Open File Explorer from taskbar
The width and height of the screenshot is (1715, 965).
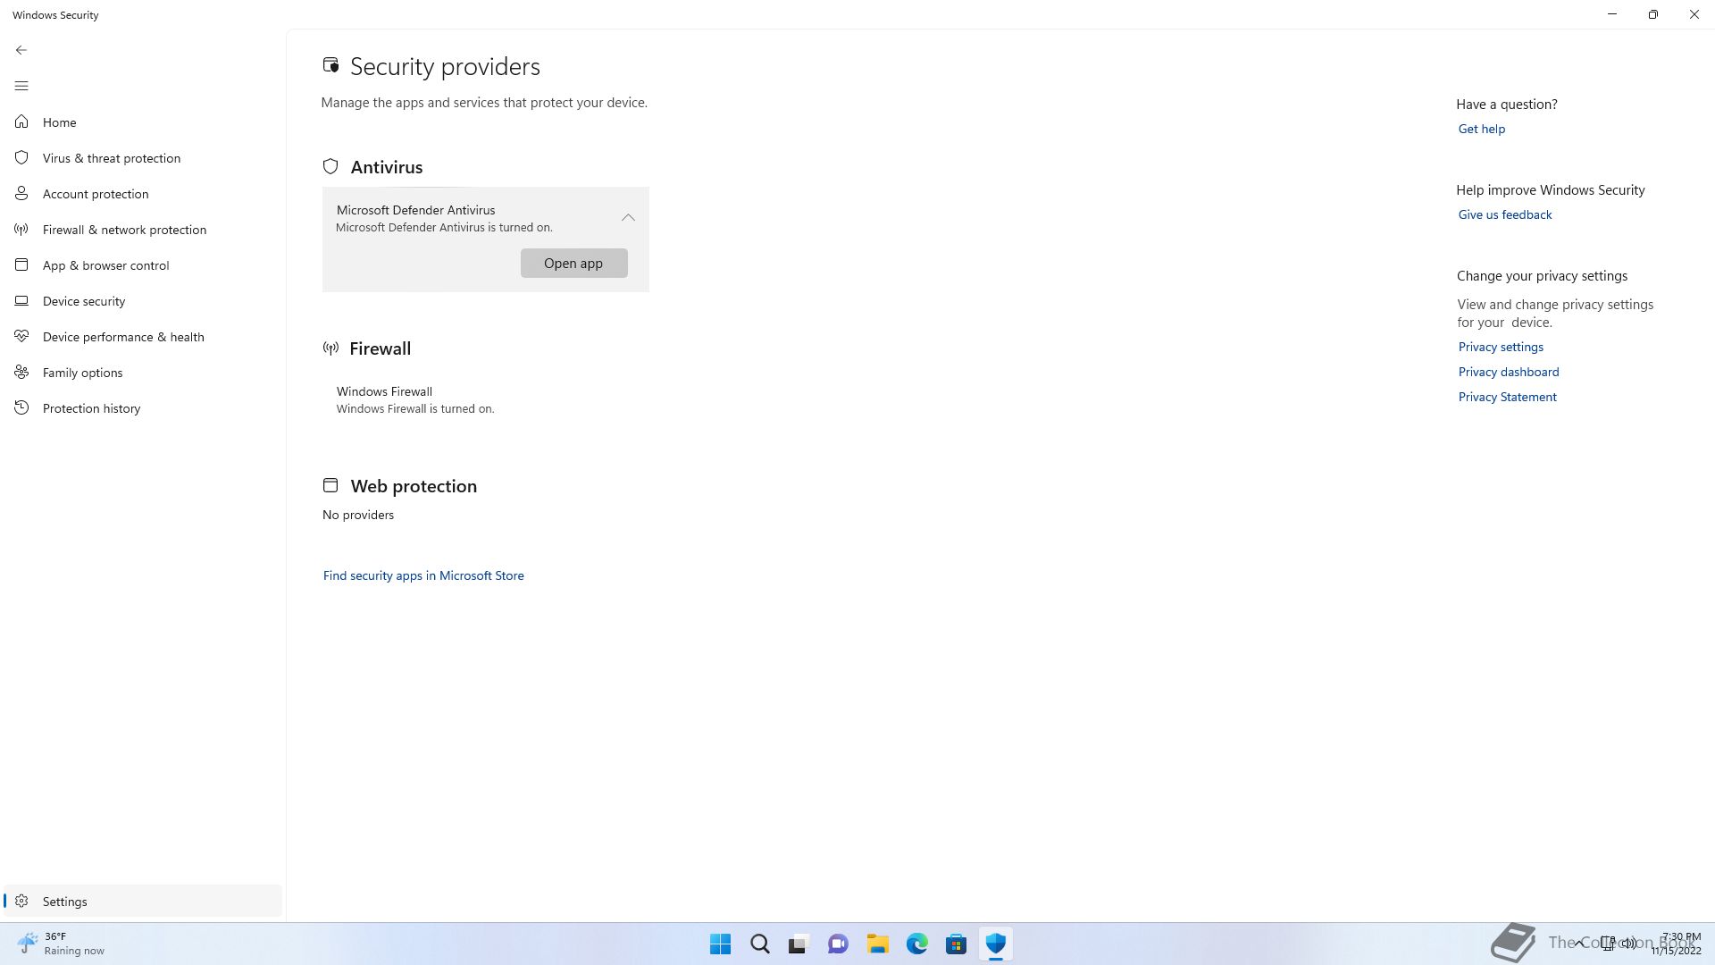click(877, 944)
